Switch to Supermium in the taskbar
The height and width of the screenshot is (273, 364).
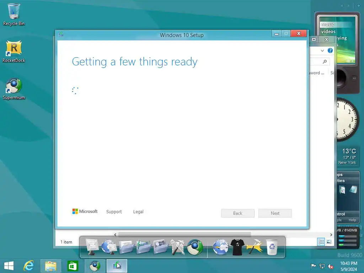pos(95,266)
